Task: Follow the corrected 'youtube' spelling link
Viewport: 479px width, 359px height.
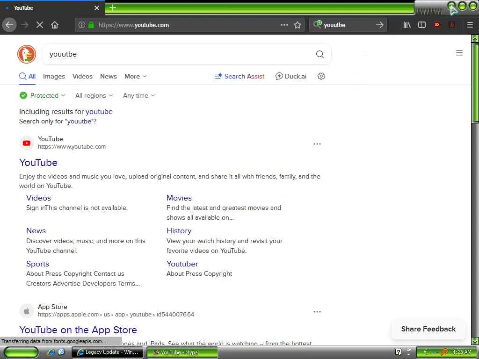Action: click(99, 112)
